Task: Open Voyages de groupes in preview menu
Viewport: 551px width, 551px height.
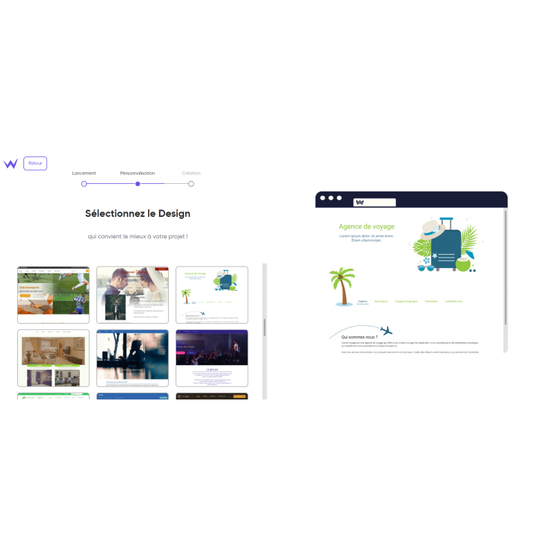Action: (406, 301)
